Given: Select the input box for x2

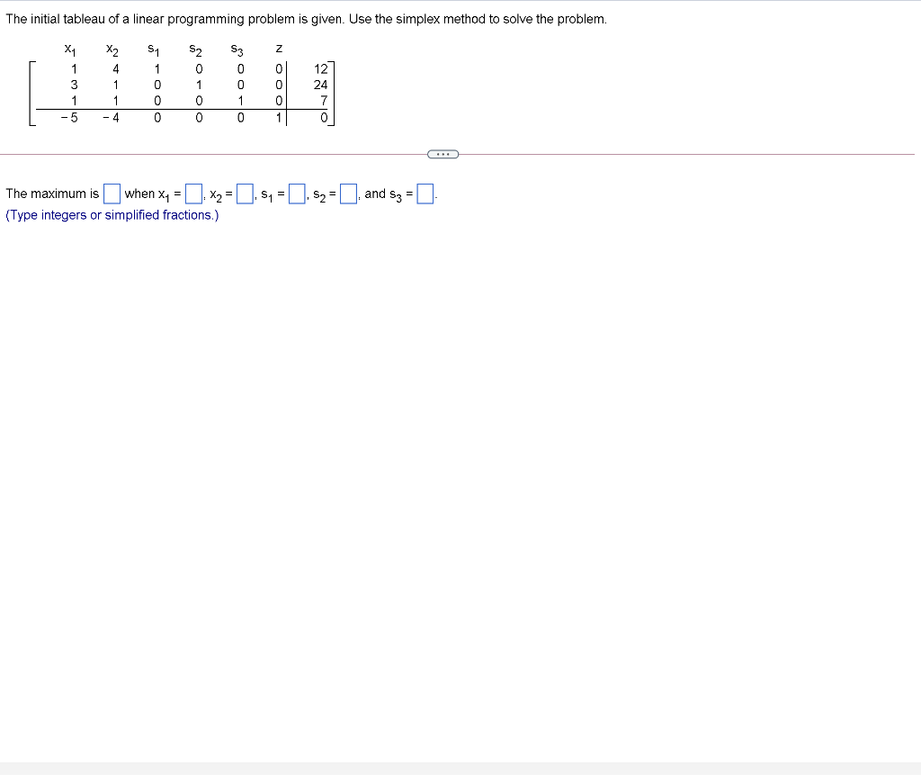Looking at the screenshot, I should 244,193.
